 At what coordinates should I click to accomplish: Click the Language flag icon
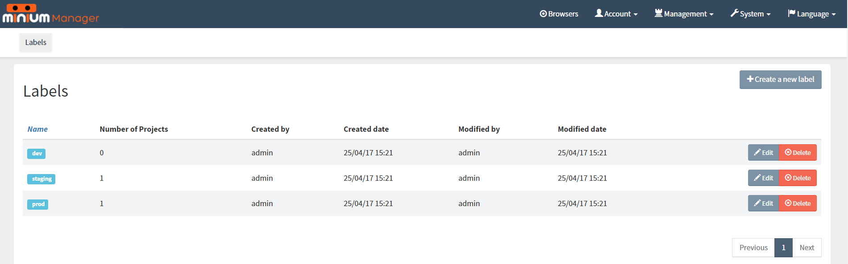click(792, 13)
